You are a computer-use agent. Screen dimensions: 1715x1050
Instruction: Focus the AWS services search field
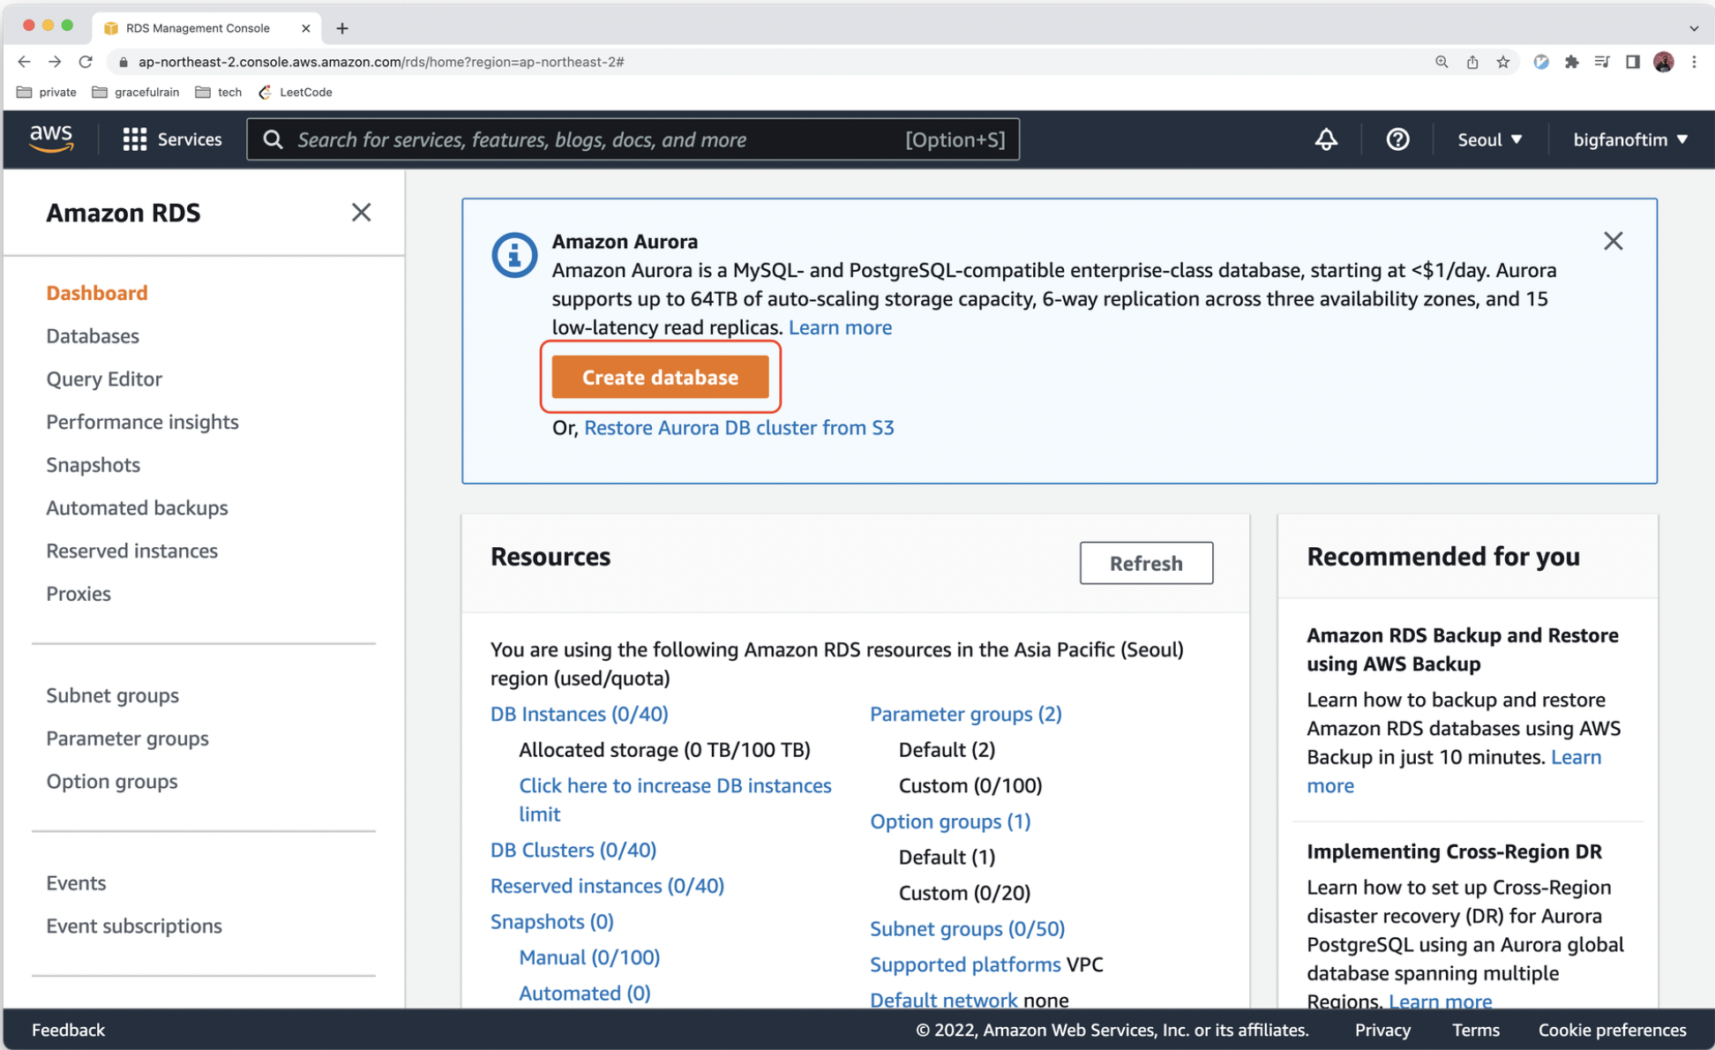[600, 139]
